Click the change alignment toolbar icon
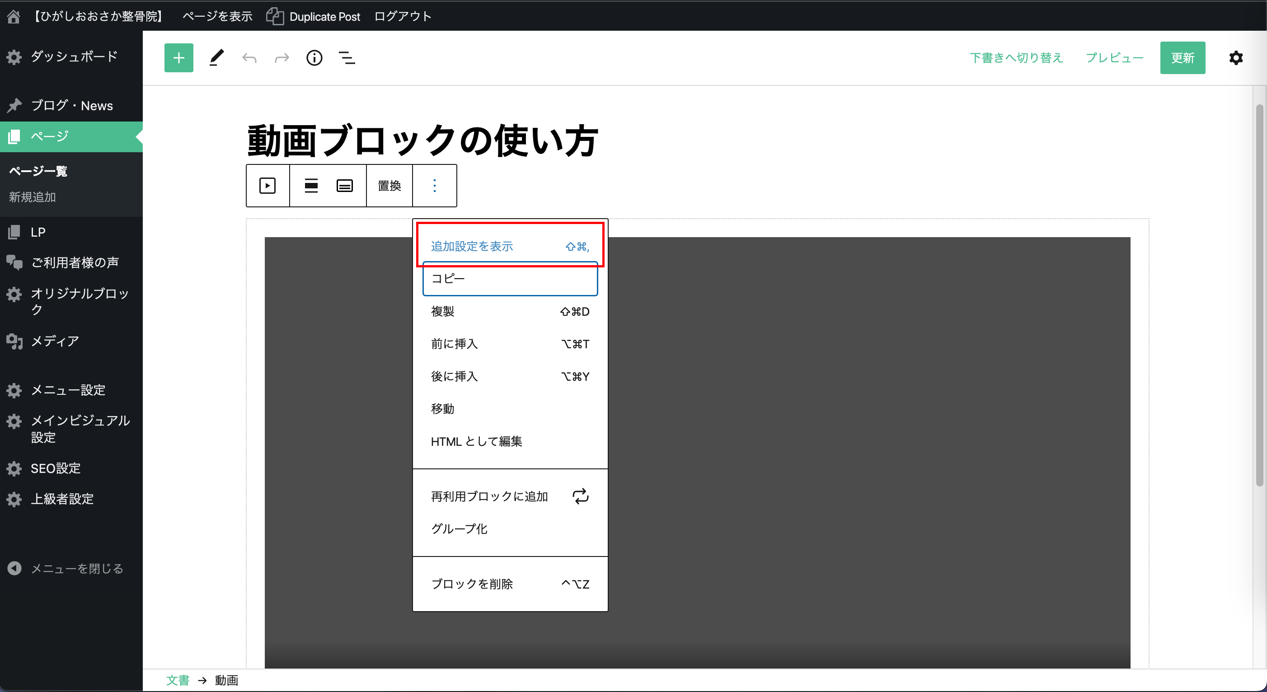Screen dimensions: 1267x692 (311, 186)
